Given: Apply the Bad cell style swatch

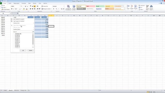Looking at the screenshot, I should coord(91,6).
